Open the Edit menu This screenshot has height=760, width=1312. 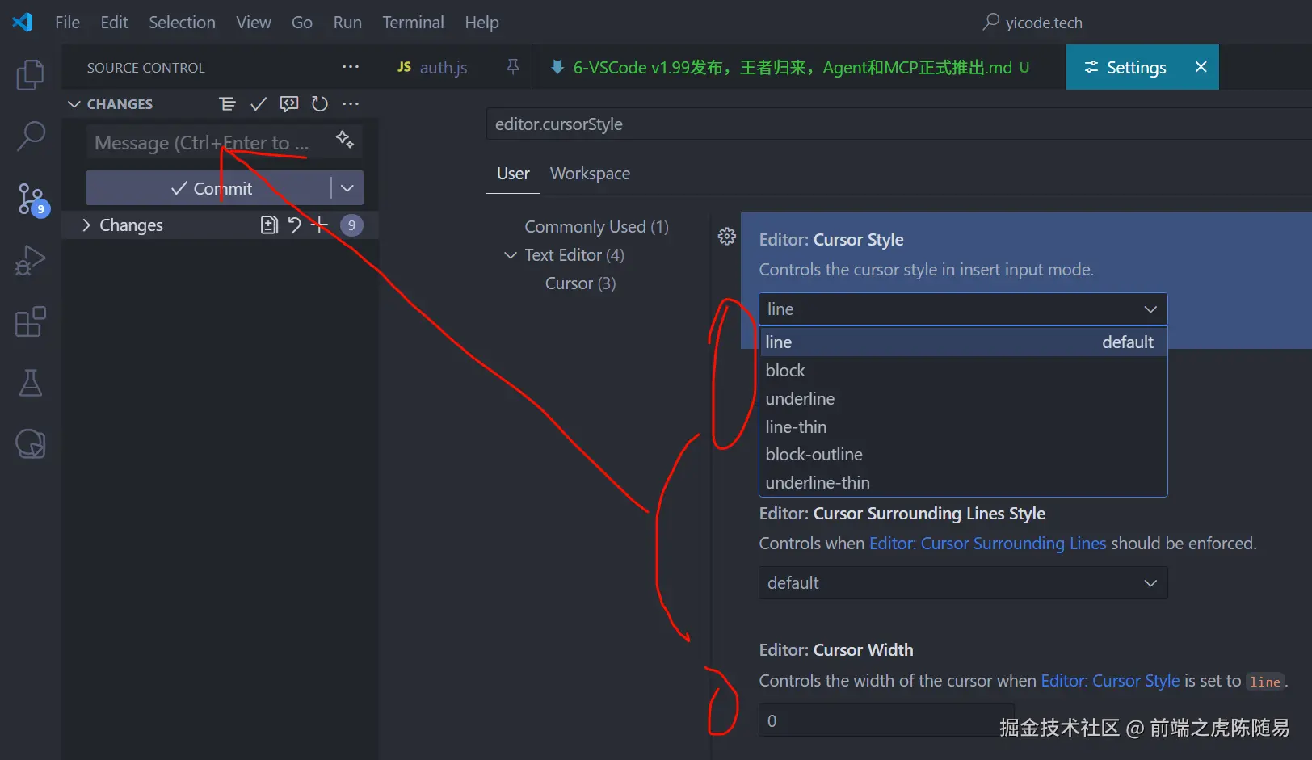coord(115,22)
